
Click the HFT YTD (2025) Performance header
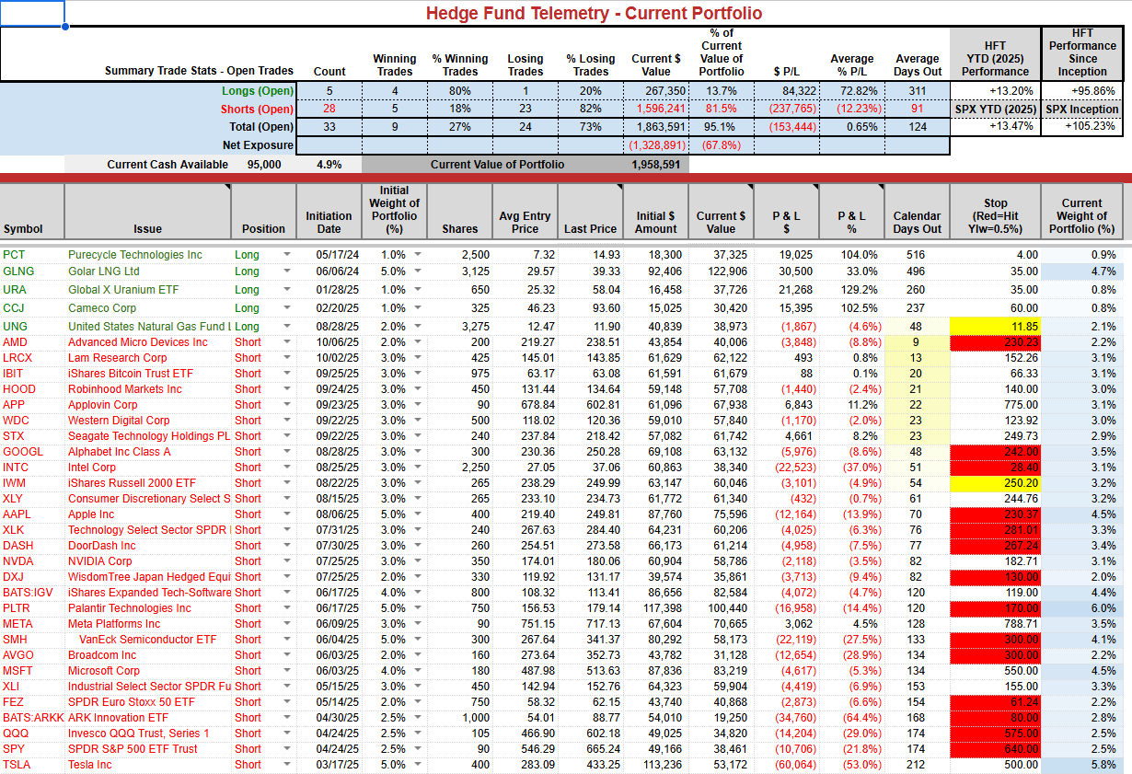(995, 58)
